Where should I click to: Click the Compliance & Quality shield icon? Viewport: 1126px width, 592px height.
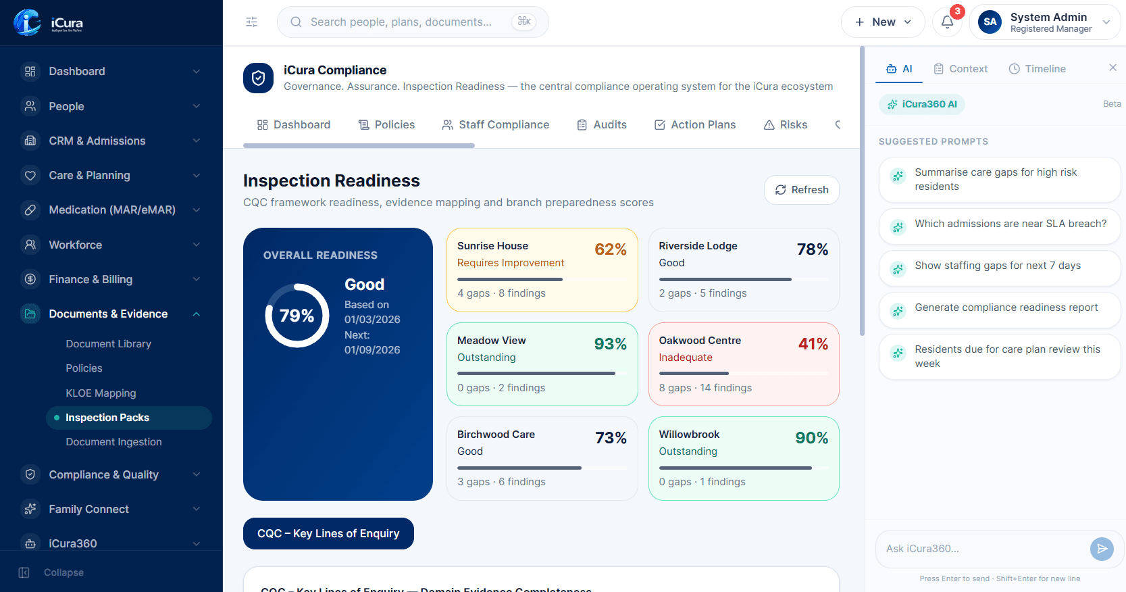point(30,474)
